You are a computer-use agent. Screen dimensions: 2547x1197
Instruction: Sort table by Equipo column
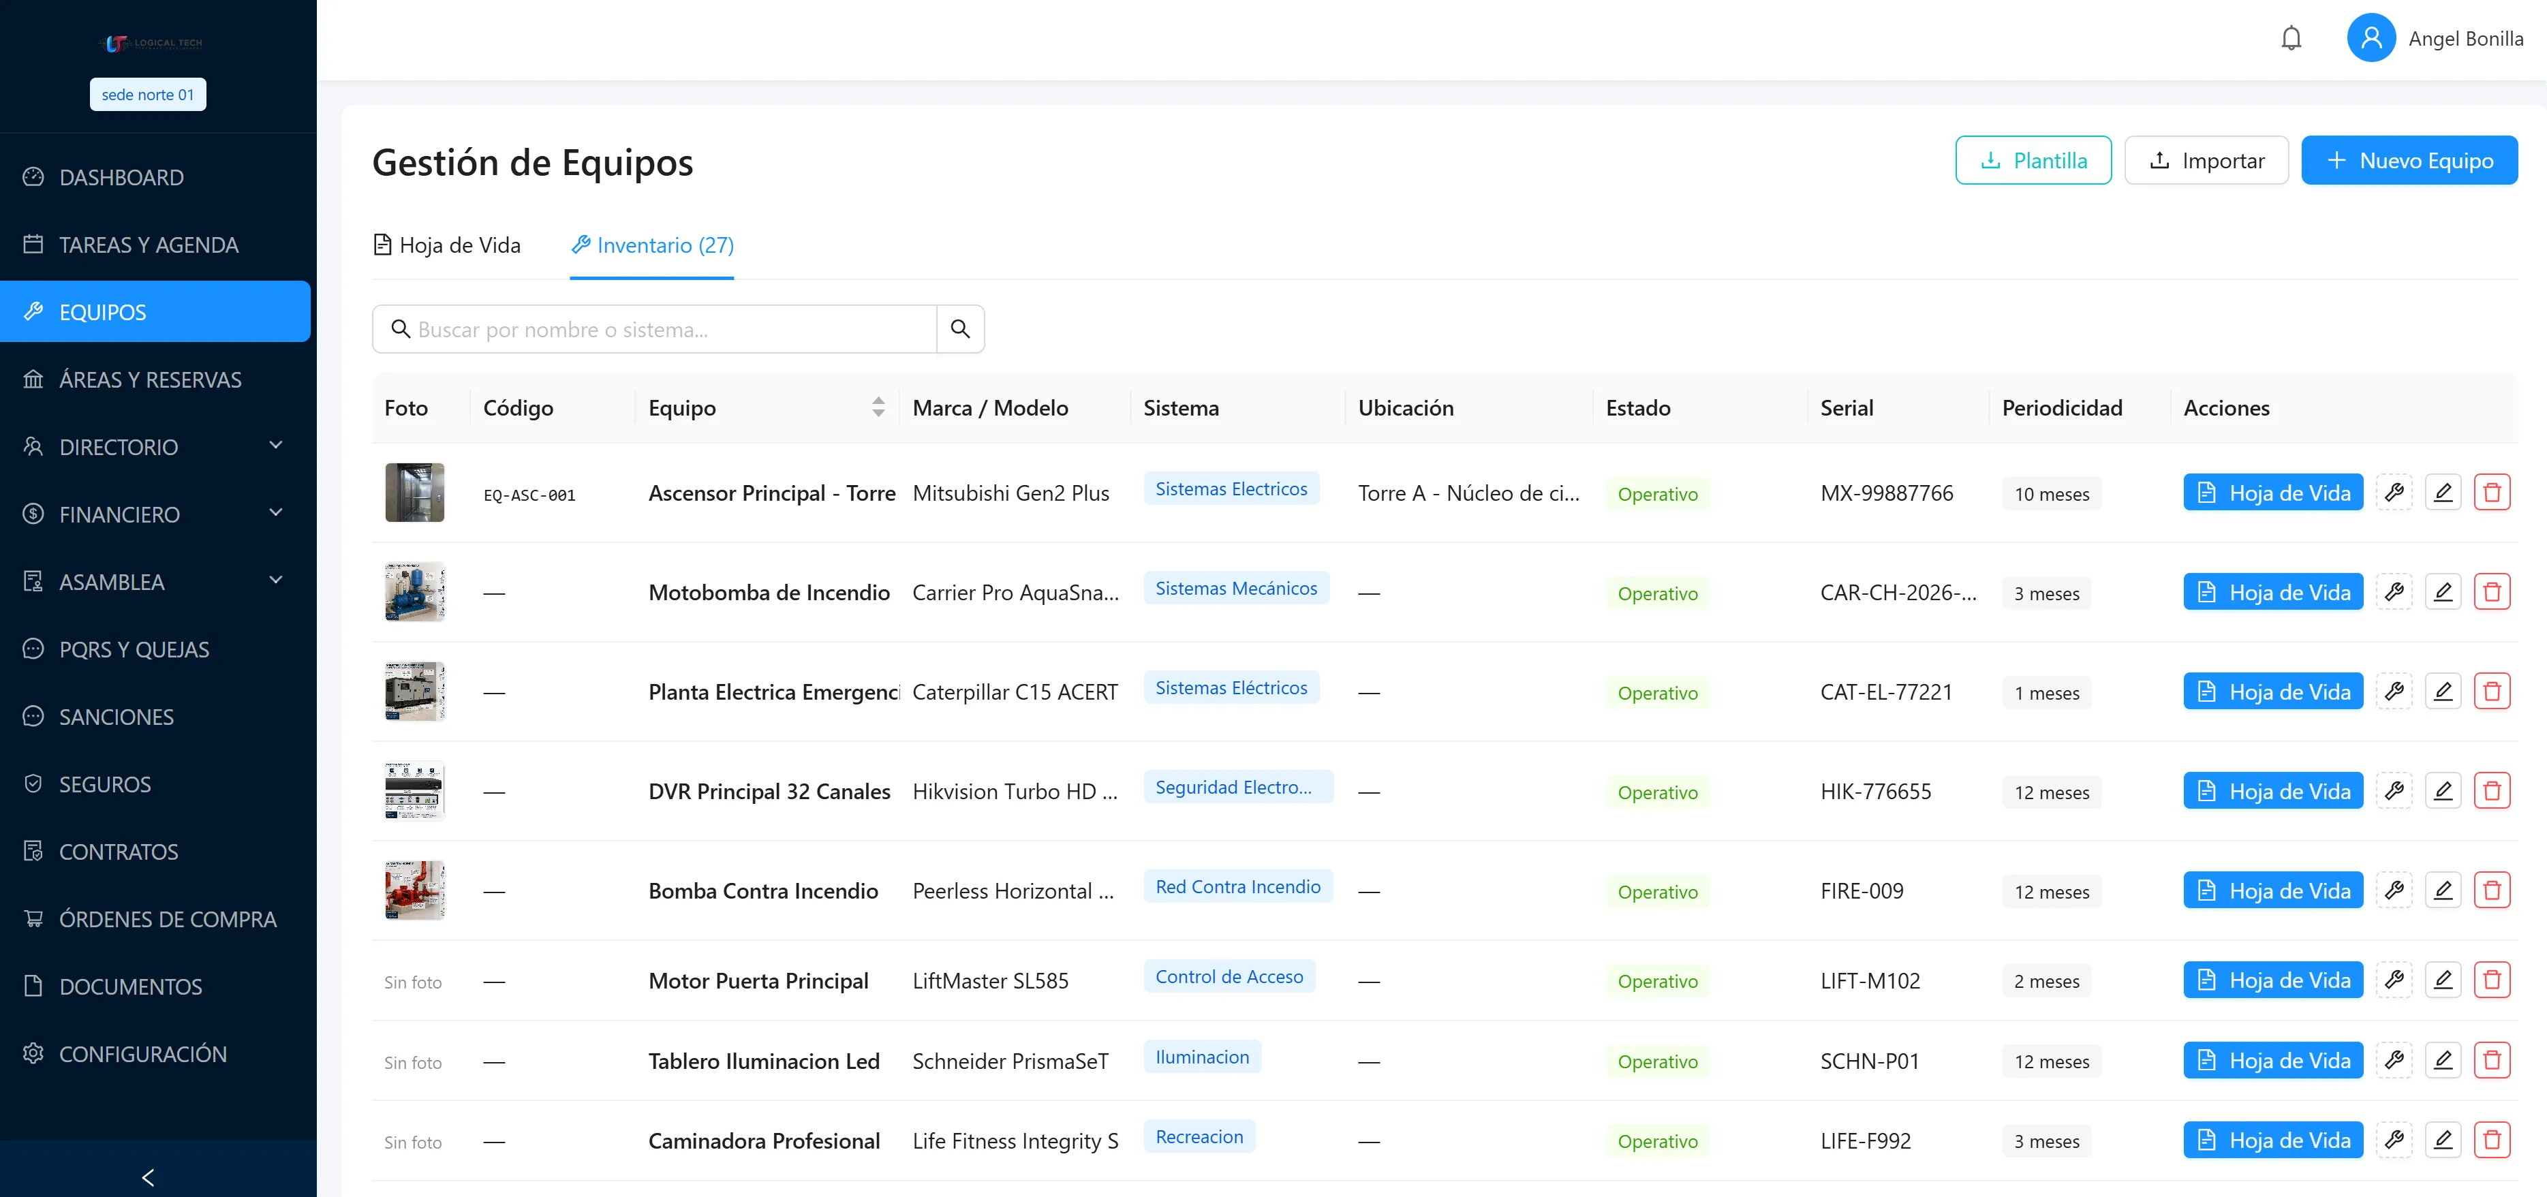(x=878, y=407)
